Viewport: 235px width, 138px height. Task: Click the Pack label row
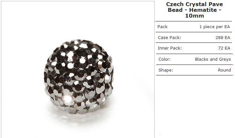point(194,27)
